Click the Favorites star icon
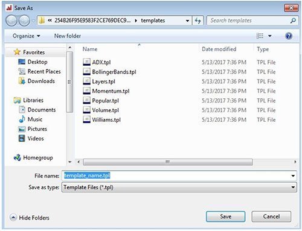 click(x=17, y=52)
